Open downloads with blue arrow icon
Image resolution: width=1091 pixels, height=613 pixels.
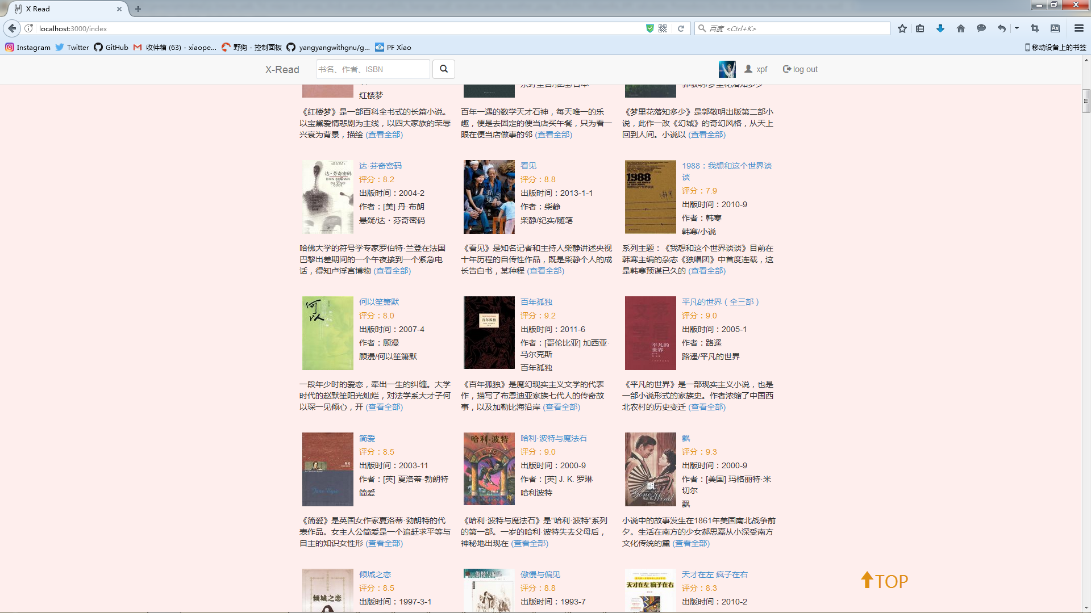tap(940, 28)
